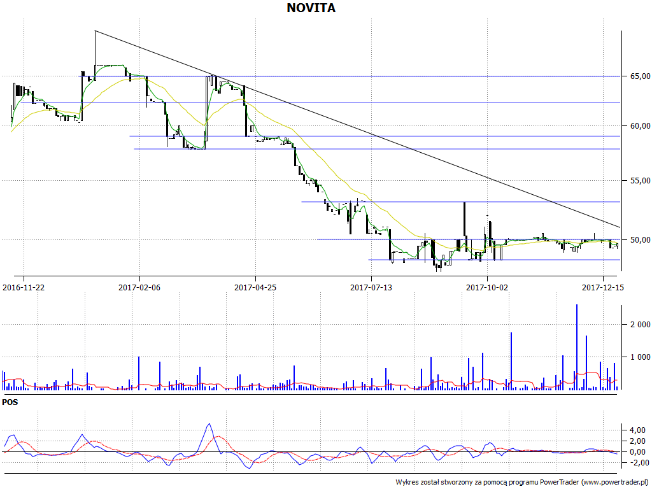Screen dimensions: 652x489
Task: Select the 2017-10-02 date label
Action: coord(487,287)
